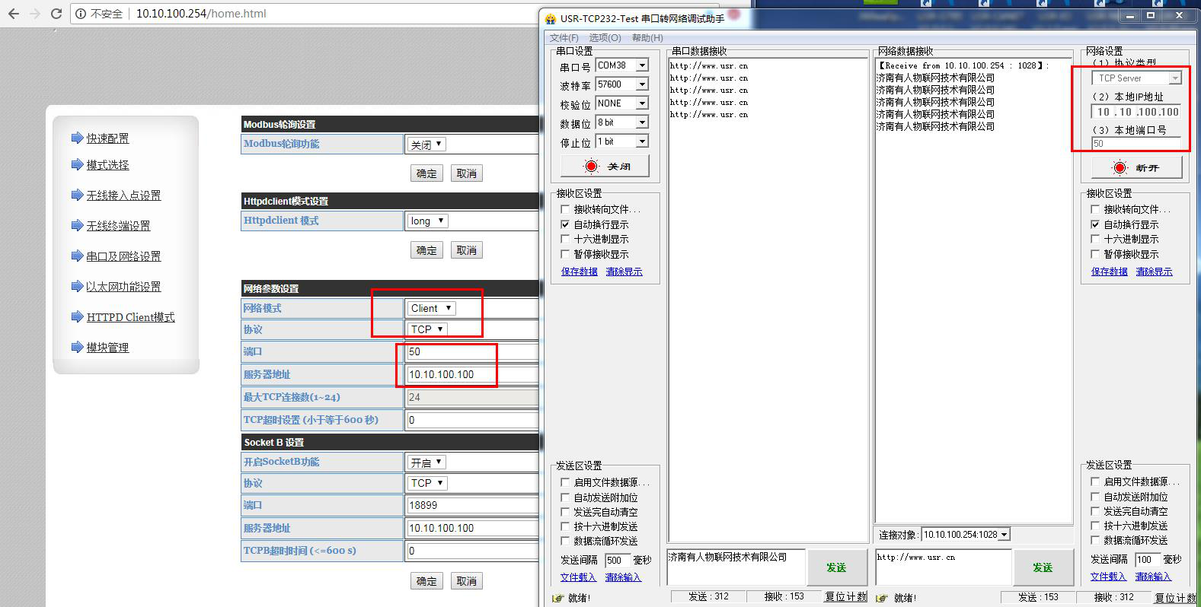Click the USR-TCP232-Test title bar app icon
The image size is (1201, 607).
[551, 18]
